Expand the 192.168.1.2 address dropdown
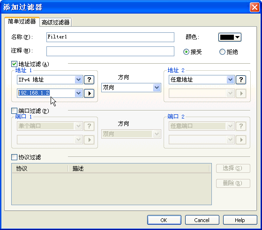 (x=78, y=93)
